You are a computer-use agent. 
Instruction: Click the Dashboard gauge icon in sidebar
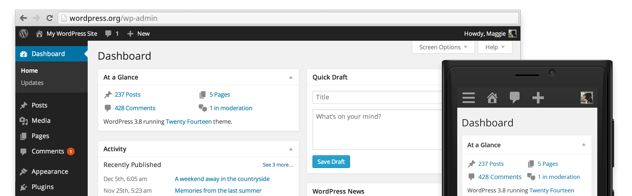click(23, 54)
